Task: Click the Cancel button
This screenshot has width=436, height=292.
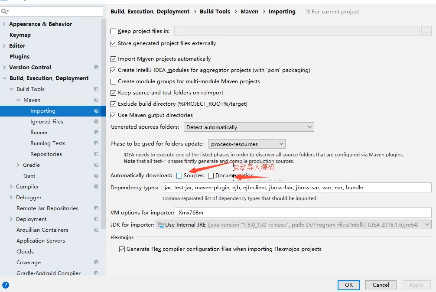Action: [x=381, y=285]
